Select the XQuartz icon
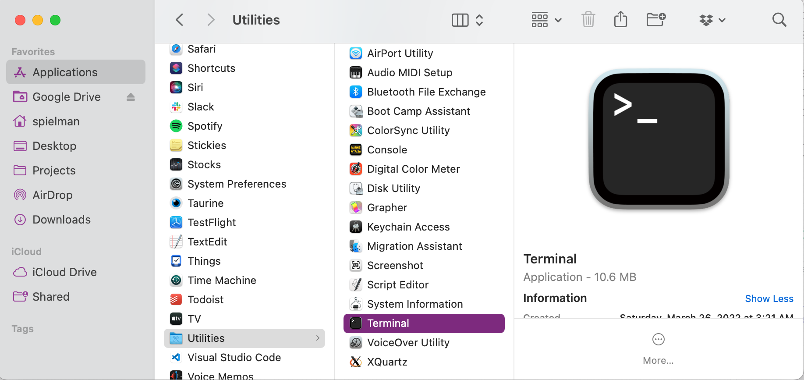The height and width of the screenshot is (380, 804). point(356,362)
